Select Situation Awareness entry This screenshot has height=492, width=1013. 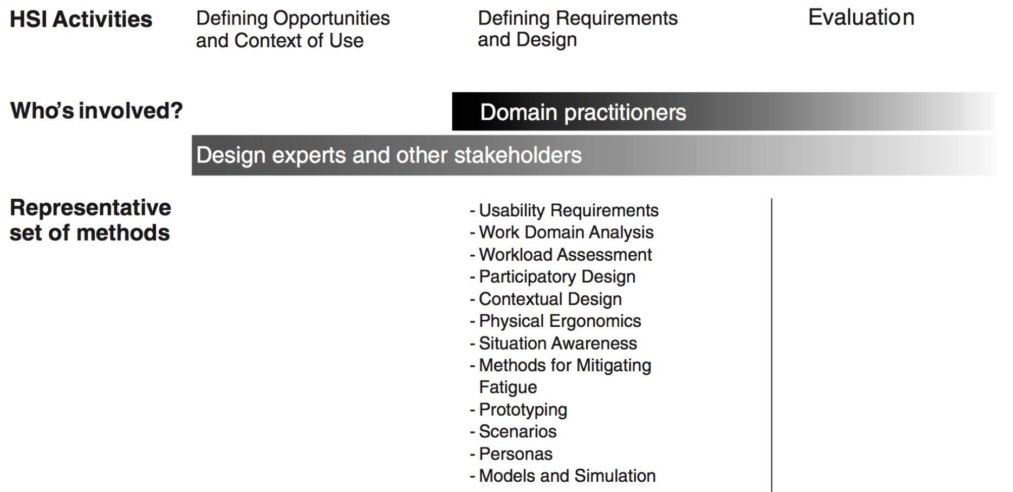pyautogui.click(x=553, y=344)
